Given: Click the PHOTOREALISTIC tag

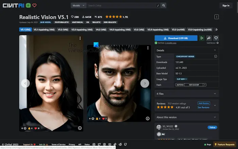Looking at the screenshot, I should point(62,22).
